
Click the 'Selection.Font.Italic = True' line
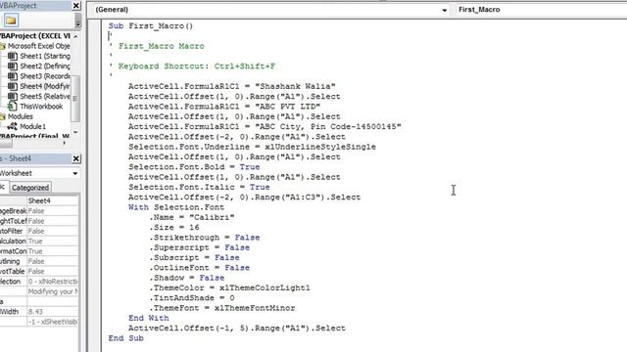click(199, 187)
